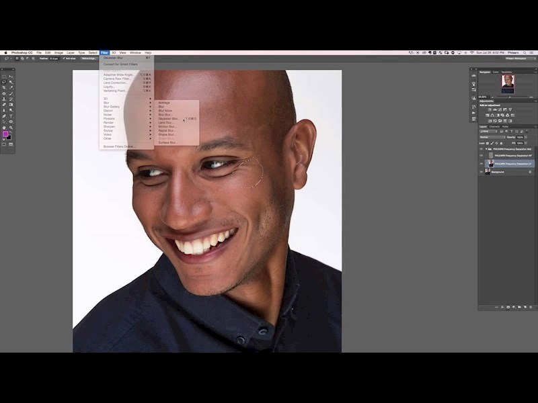Image resolution: width=538 pixels, height=403 pixels.
Task: Add a Color Balance adjustment layer
Action: coord(492,116)
